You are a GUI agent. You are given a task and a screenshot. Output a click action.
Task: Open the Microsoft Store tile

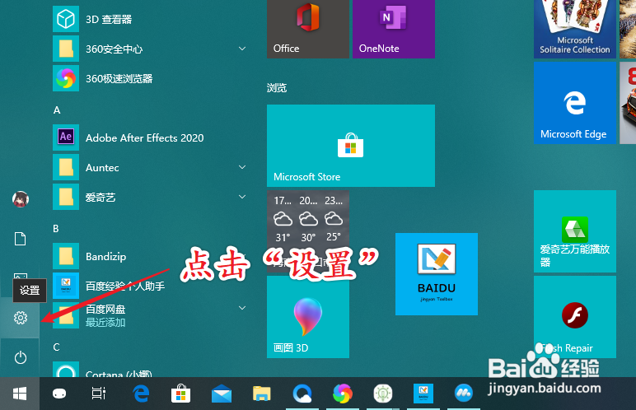[351, 146]
